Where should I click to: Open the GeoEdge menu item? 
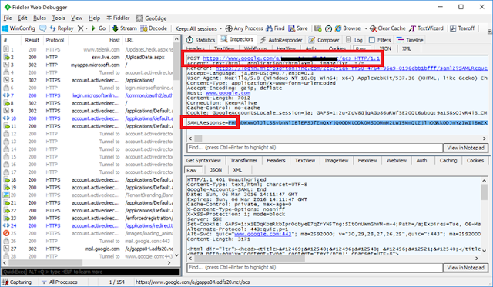point(151,18)
